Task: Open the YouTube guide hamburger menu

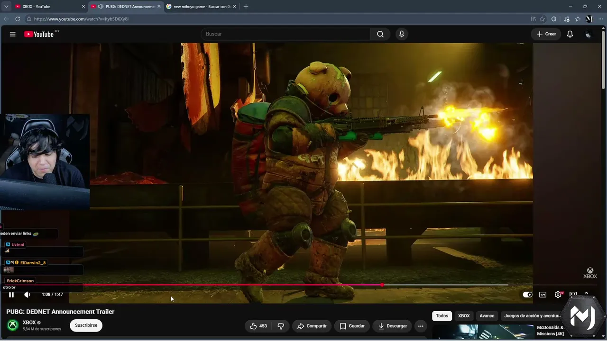Action: pyautogui.click(x=13, y=34)
